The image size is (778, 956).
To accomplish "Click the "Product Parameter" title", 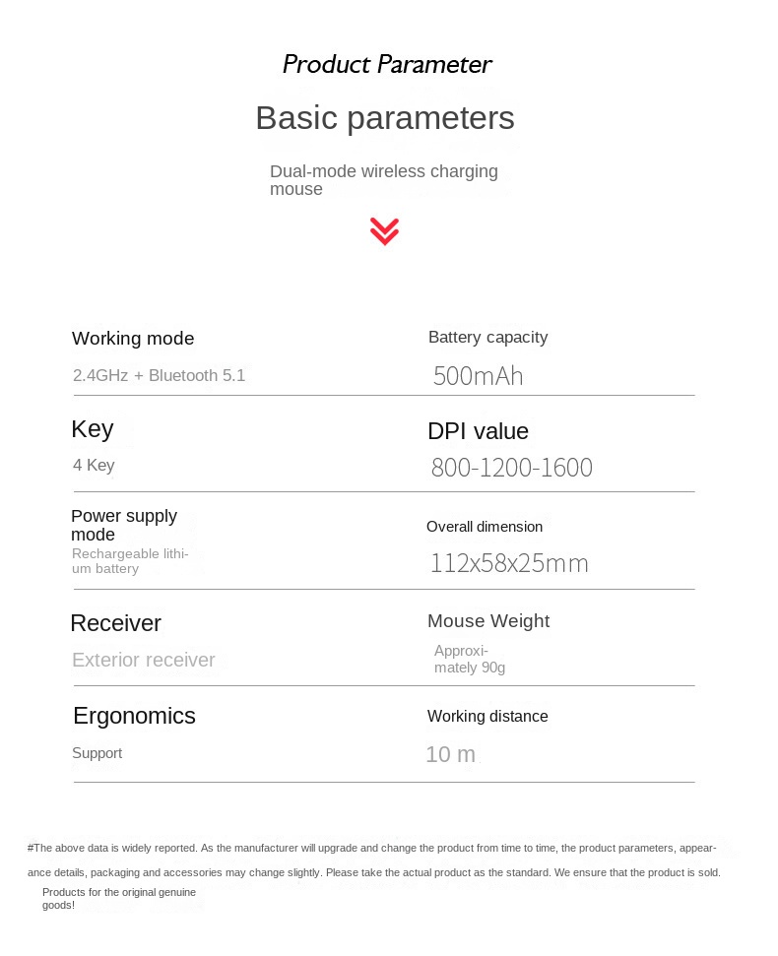I will pyautogui.click(x=386, y=65).
